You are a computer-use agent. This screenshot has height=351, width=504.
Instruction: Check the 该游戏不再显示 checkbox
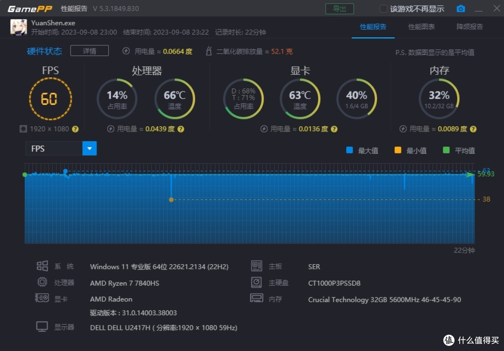(383, 9)
